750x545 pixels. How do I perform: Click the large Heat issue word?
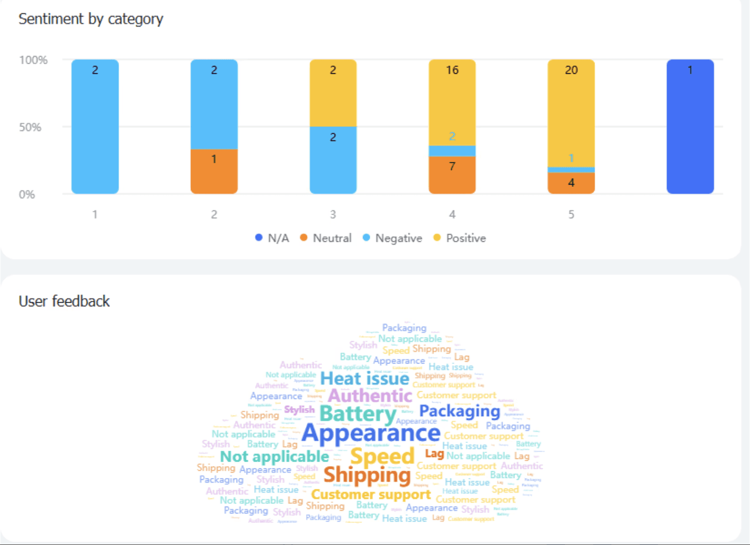tap(364, 378)
